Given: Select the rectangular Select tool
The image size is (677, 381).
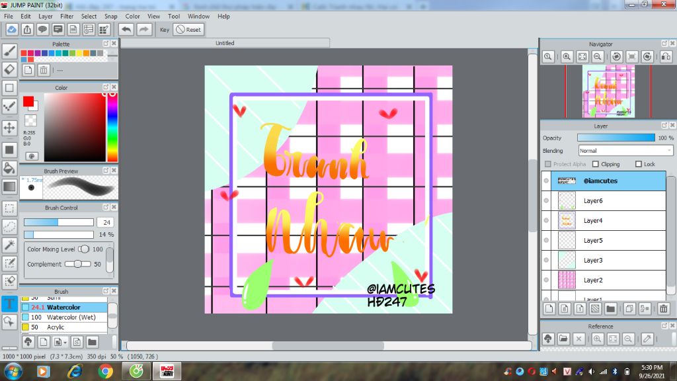Looking at the screenshot, I should click(x=9, y=208).
